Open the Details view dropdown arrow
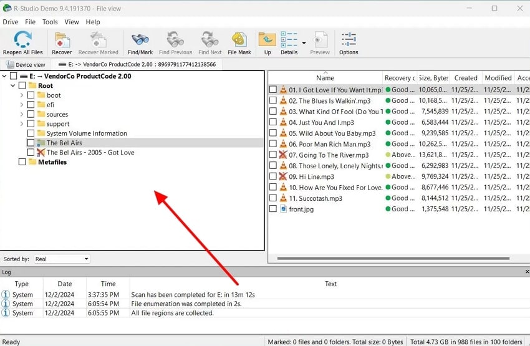Viewport: 530px width, 346px height. pyautogui.click(x=304, y=43)
